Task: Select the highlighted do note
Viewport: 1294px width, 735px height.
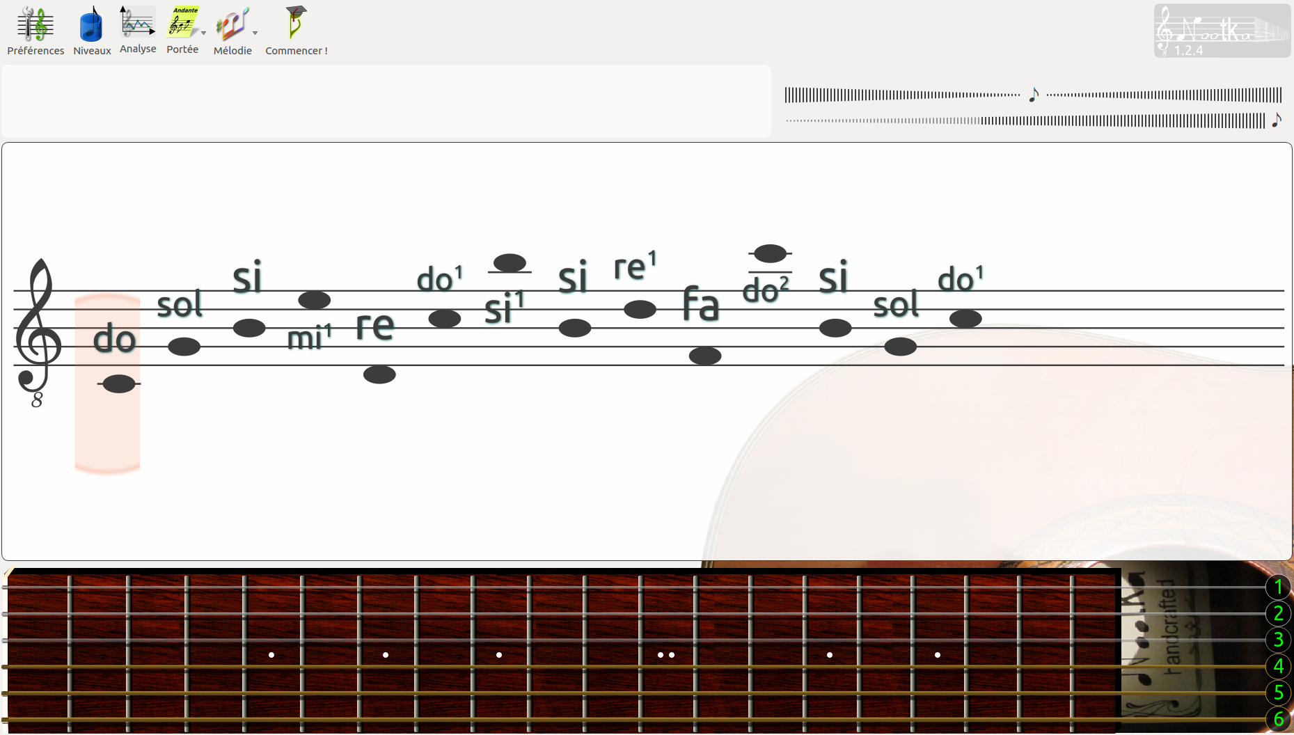Action: (x=119, y=384)
